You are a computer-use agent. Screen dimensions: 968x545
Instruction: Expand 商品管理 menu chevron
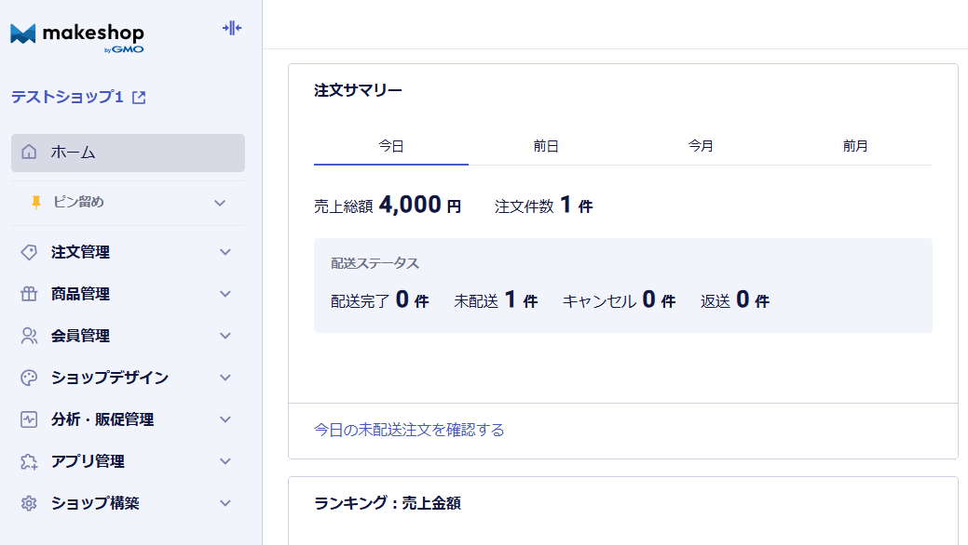click(x=225, y=294)
